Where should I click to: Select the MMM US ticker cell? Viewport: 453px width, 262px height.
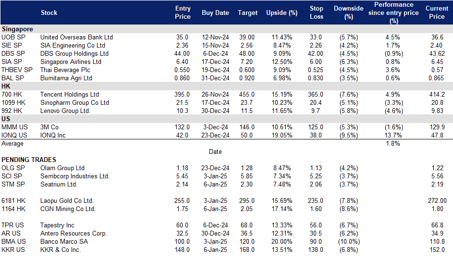[x=14, y=127]
